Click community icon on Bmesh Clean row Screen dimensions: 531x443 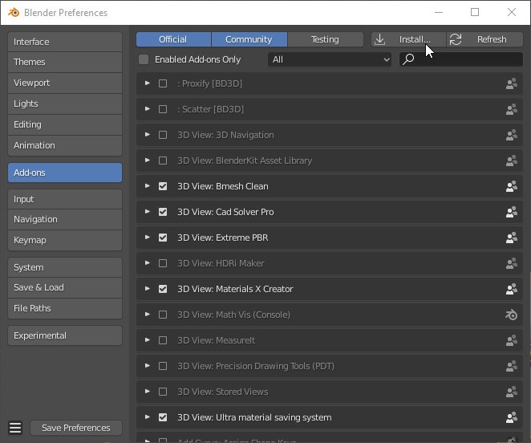[x=512, y=186]
